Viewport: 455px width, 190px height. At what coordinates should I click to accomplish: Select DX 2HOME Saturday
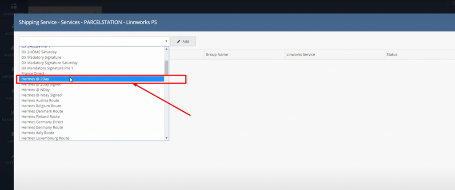click(92, 52)
